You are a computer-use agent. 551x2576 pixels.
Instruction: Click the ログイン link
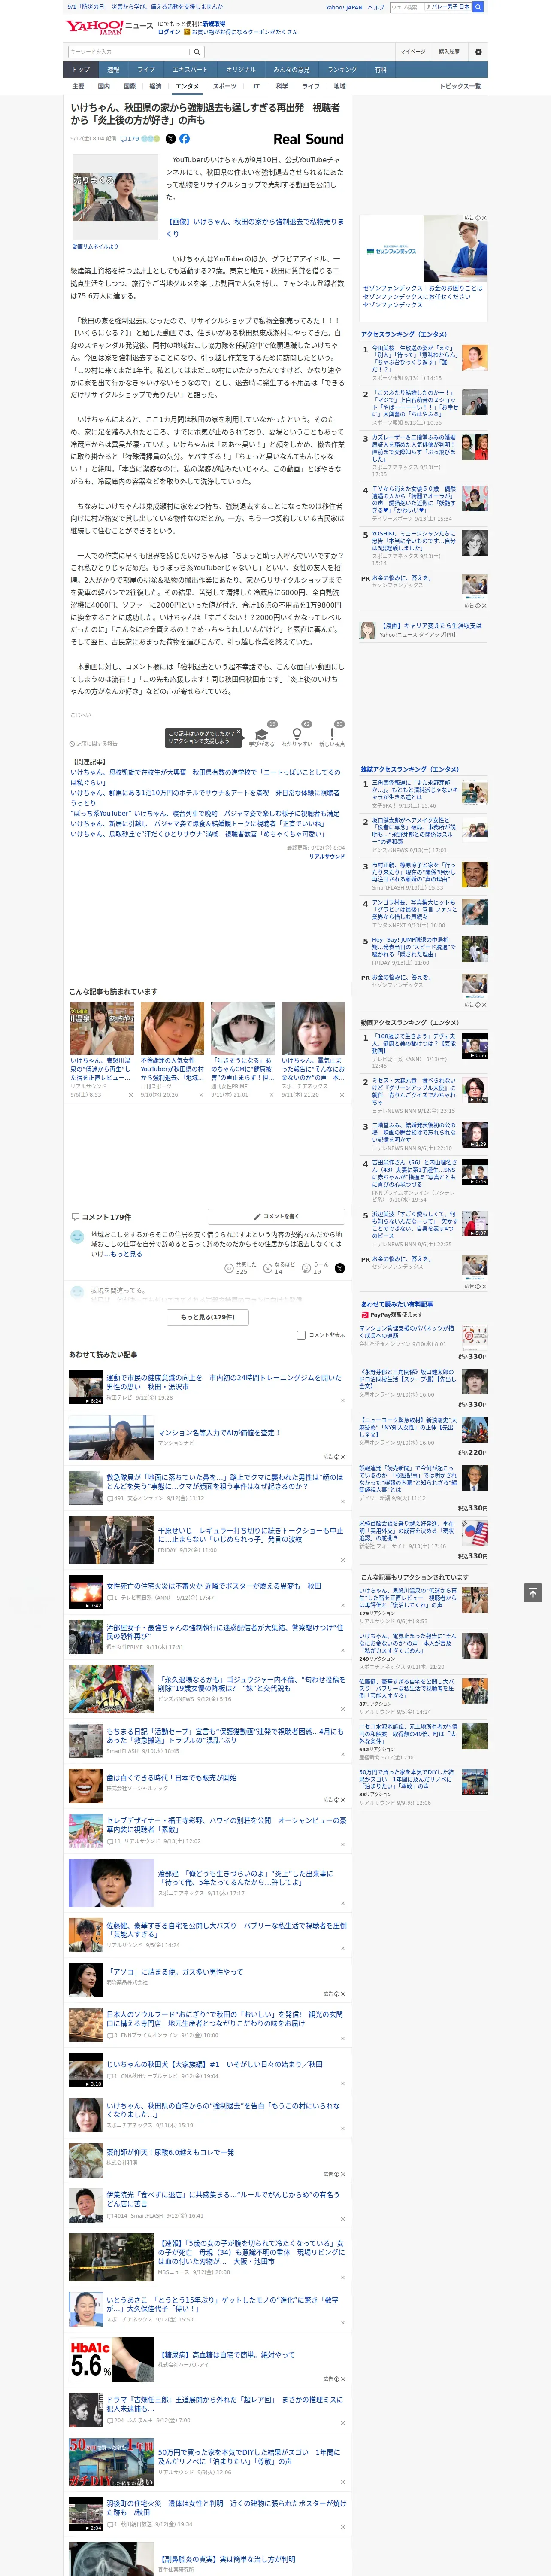[x=169, y=32]
